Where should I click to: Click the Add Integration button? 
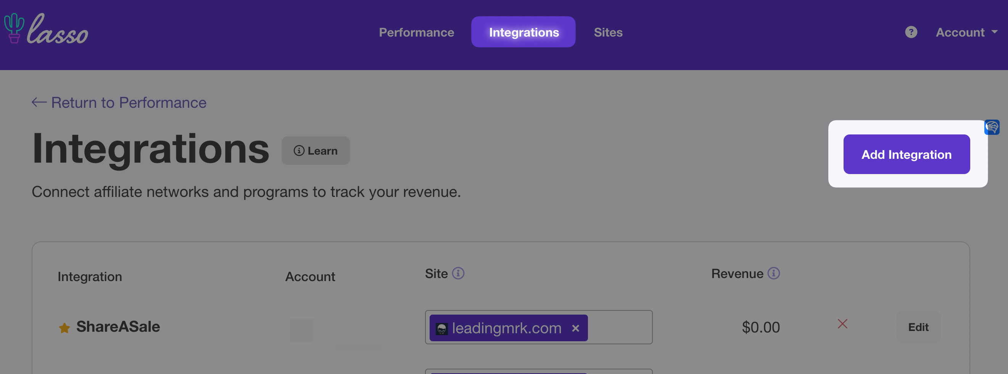tap(906, 154)
